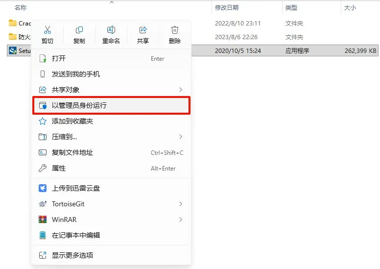
Task: Click the 262,399 KB size cell
Action: pos(360,50)
